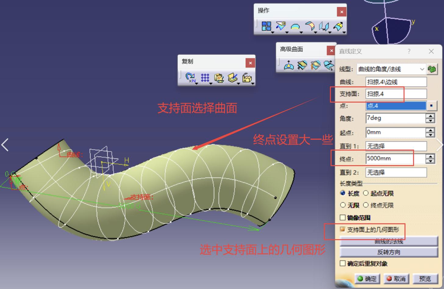
Task: Select the 终点无限 radio option
Action: pyautogui.click(x=366, y=205)
